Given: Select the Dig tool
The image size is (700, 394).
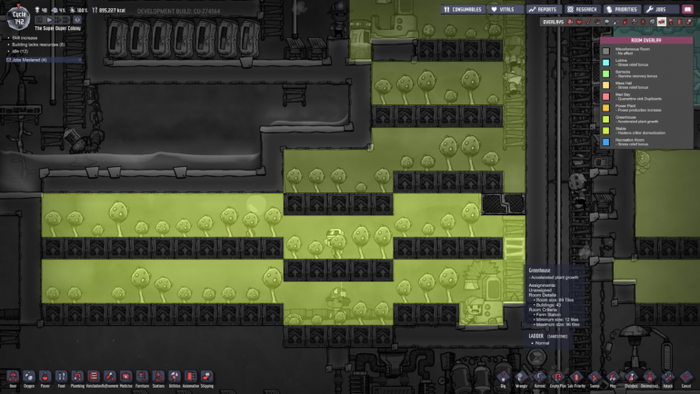Looking at the screenshot, I should tap(501, 377).
